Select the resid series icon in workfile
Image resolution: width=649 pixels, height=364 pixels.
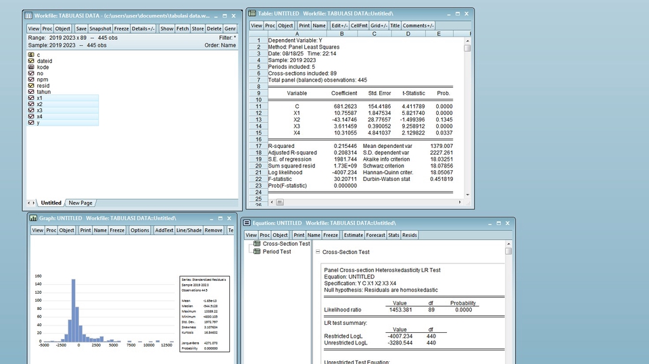click(x=31, y=86)
